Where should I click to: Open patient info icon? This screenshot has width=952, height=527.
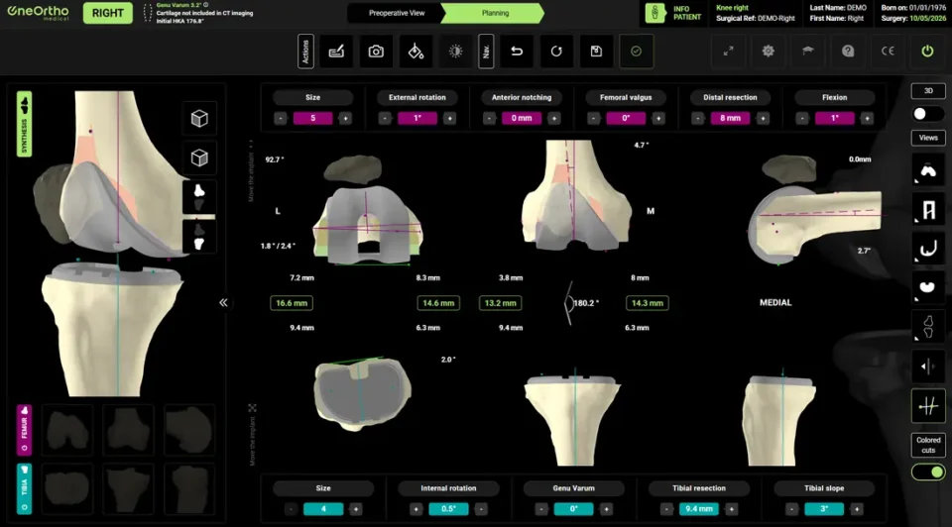(655, 13)
